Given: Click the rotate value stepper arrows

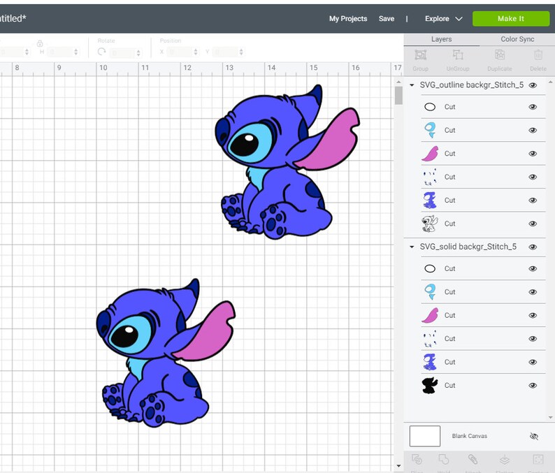Looking at the screenshot, I should (138, 52).
